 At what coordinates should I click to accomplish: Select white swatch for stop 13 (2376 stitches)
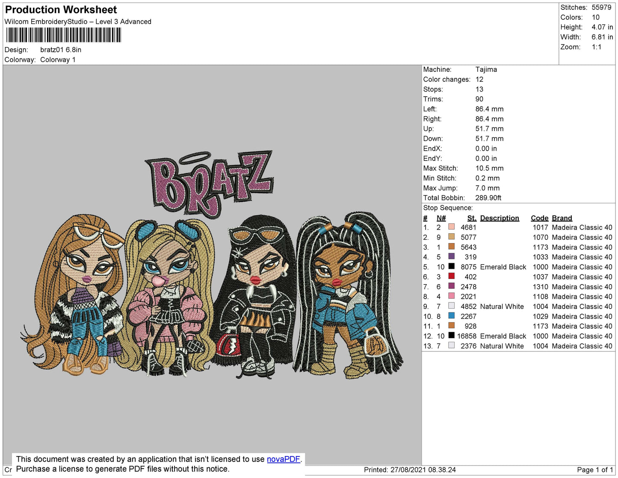coord(451,345)
